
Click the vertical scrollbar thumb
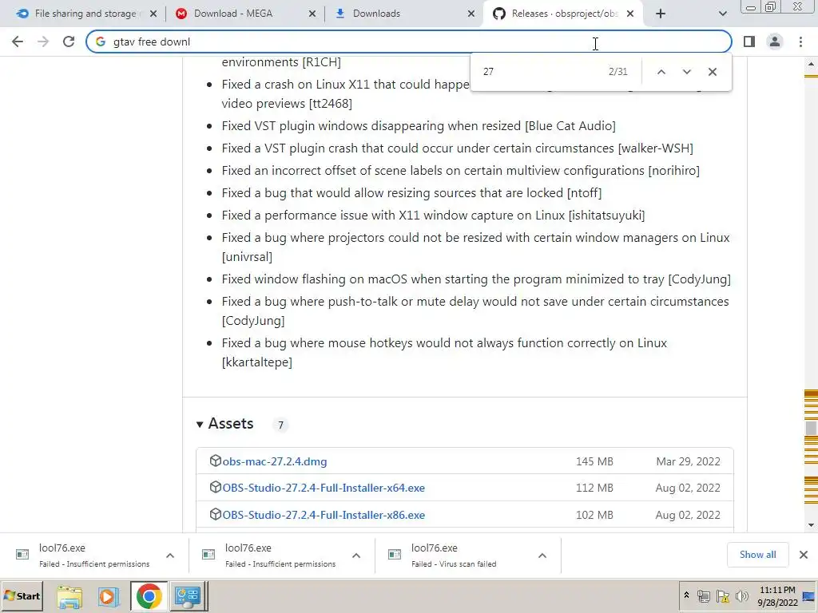click(x=811, y=428)
